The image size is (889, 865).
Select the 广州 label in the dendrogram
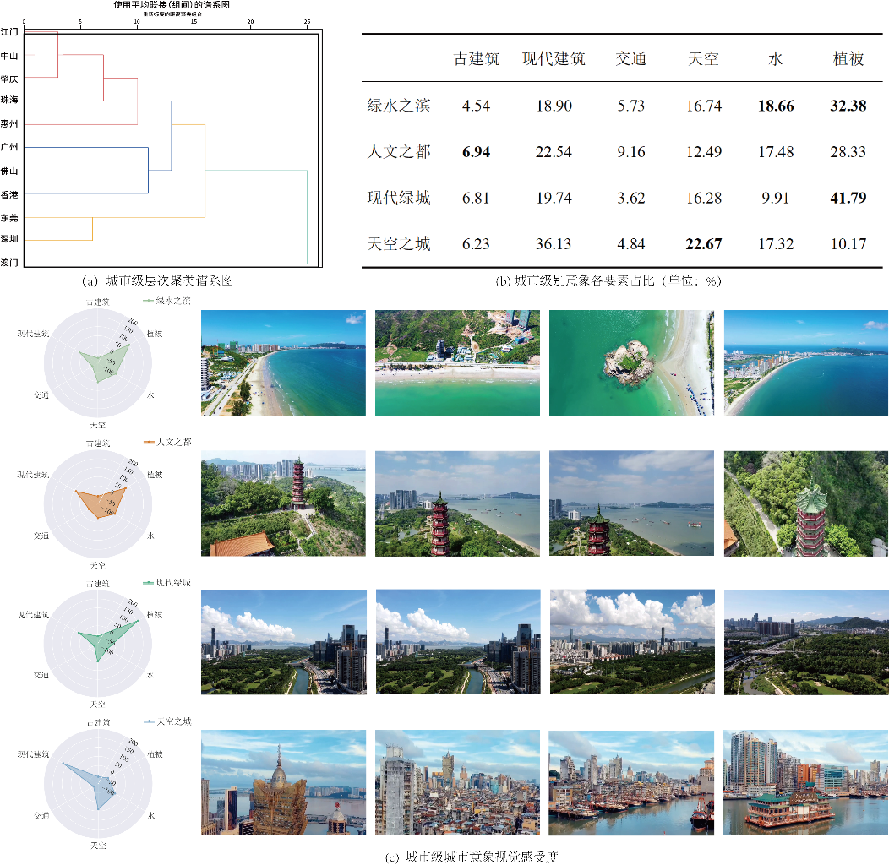[x=10, y=147]
